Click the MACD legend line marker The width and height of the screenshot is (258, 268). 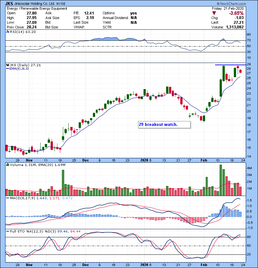pos(7,198)
